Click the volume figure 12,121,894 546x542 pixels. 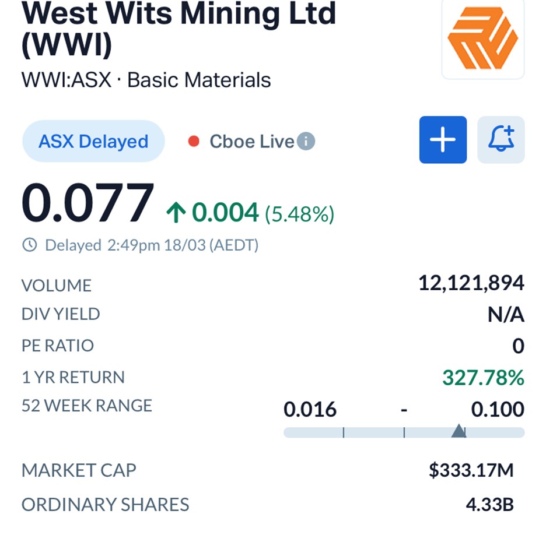[471, 284]
